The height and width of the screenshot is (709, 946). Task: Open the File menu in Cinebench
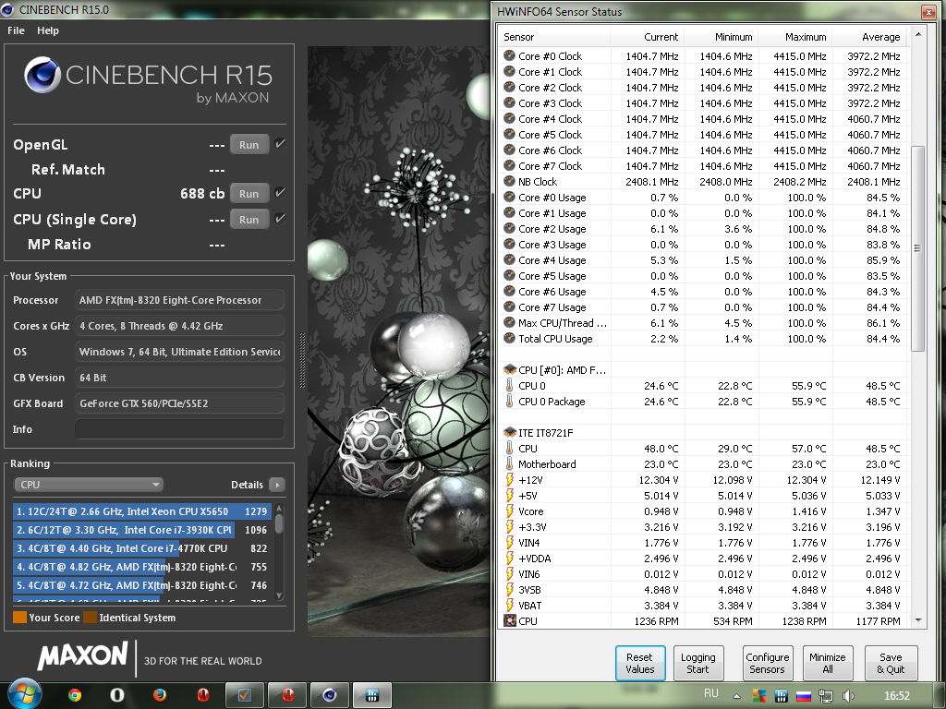click(x=16, y=30)
